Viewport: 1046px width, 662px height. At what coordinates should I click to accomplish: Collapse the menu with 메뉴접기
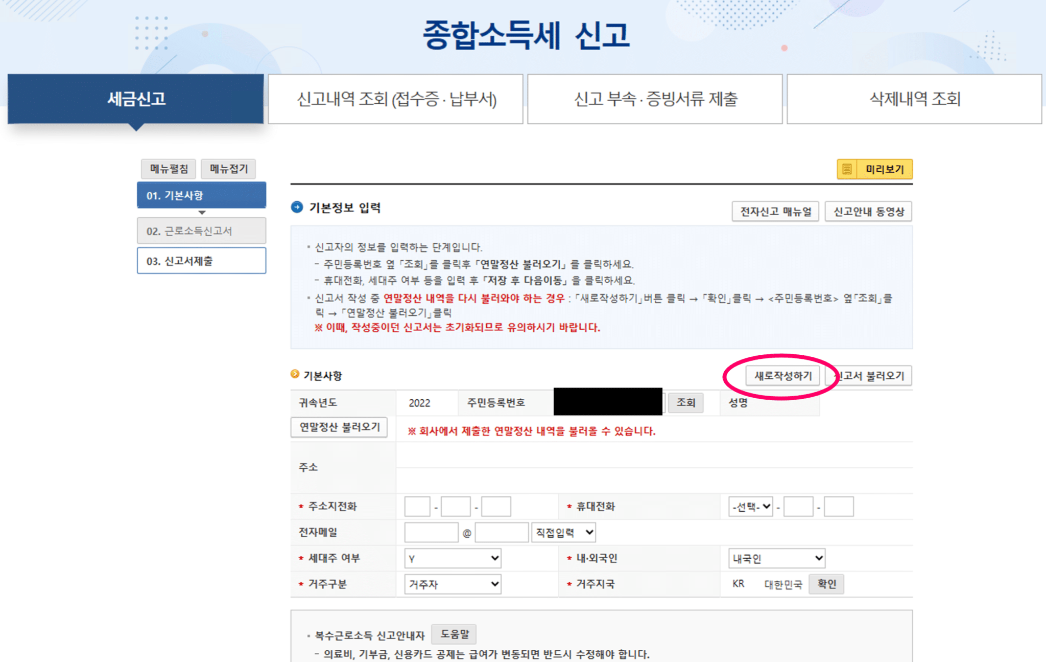click(228, 169)
